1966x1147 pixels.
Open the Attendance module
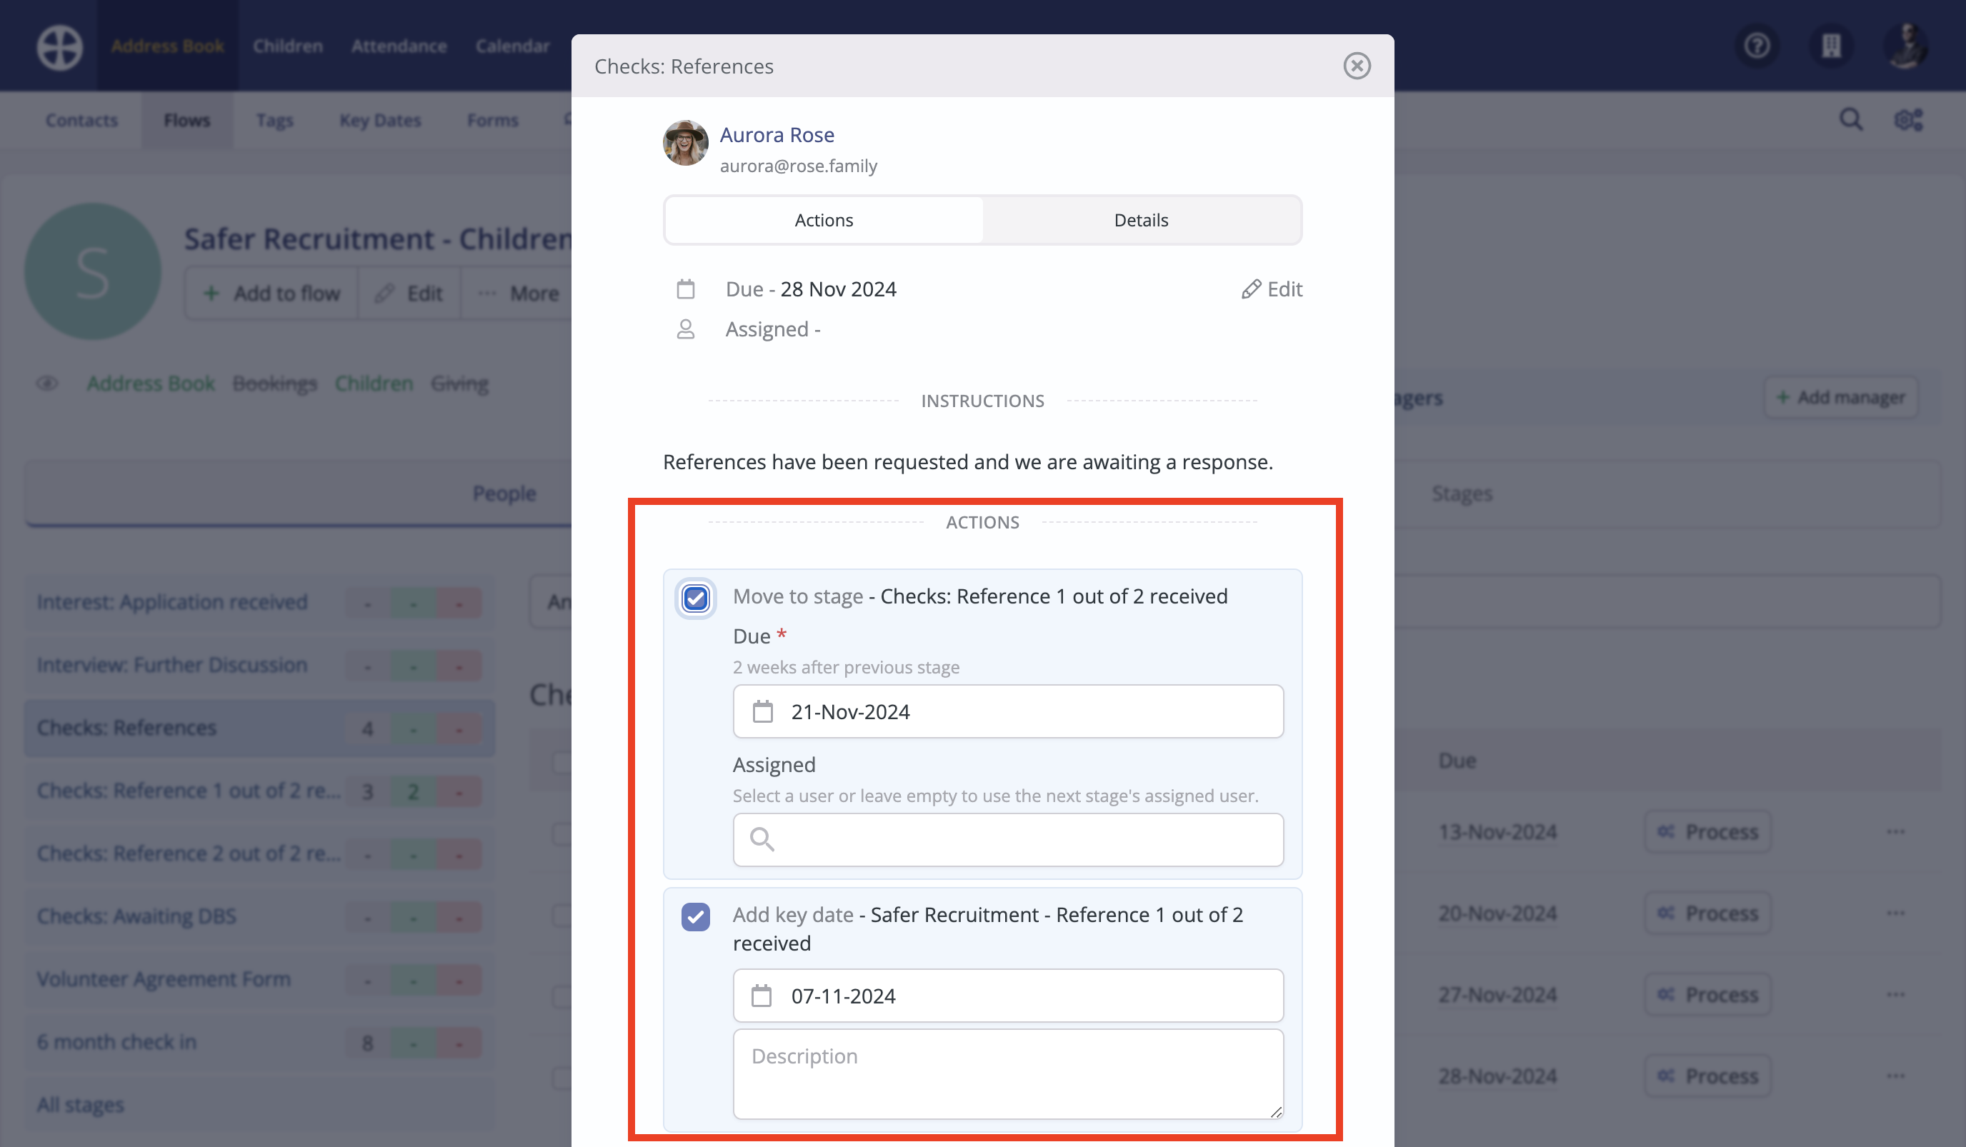[399, 46]
